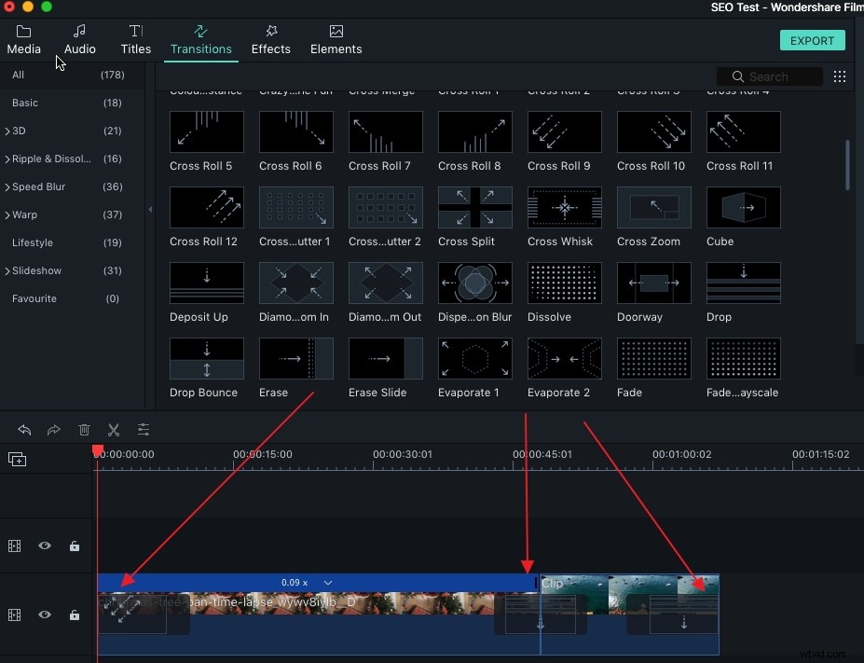The width and height of the screenshot is (864, 663).
Task: Select the Scissors split tool
Action: coord(114,430)
